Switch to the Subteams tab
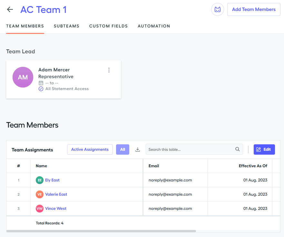284x237 pixels. click(x=66, y=26)
